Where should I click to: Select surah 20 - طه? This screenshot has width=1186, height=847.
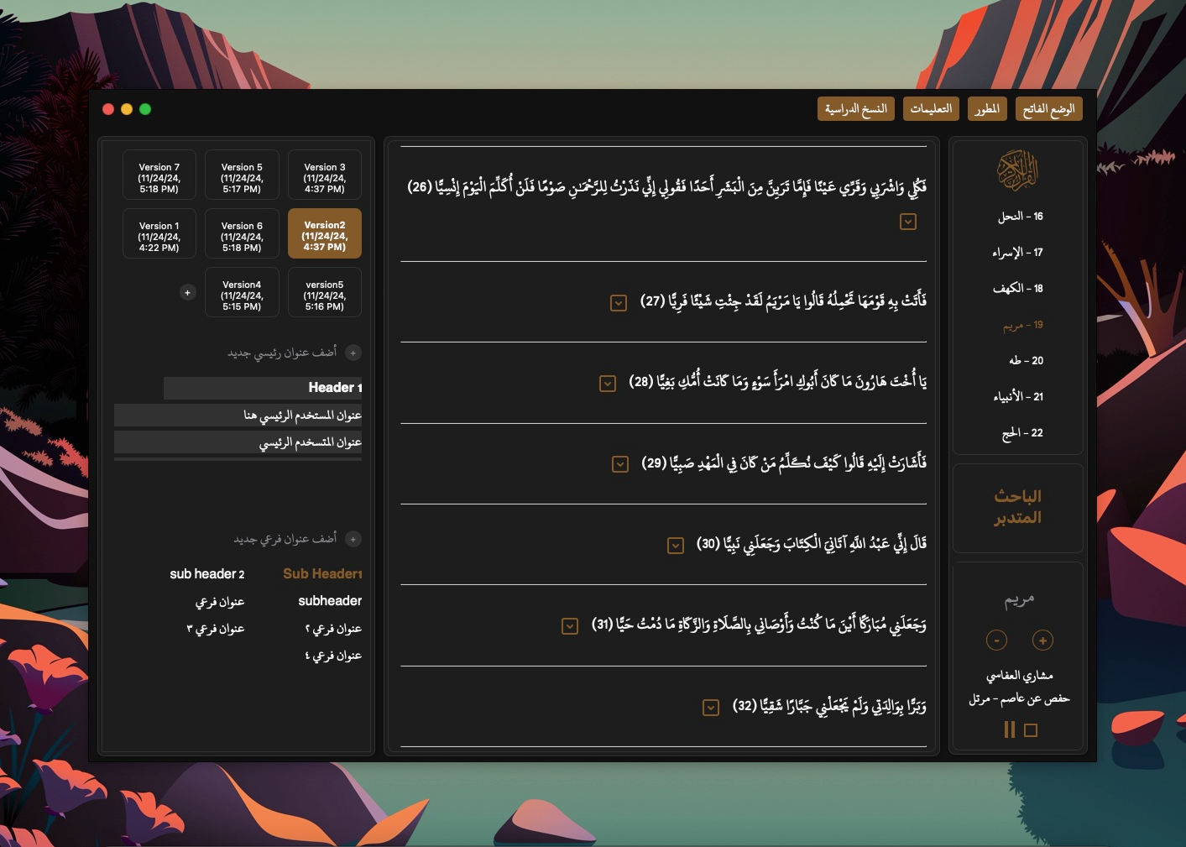pyautogui.click(x=1026, y=361)
